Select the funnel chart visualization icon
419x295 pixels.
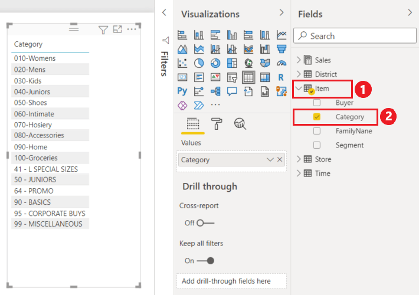click(x=281, y=49)
